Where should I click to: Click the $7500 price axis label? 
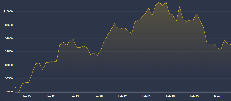click(9, 78)
